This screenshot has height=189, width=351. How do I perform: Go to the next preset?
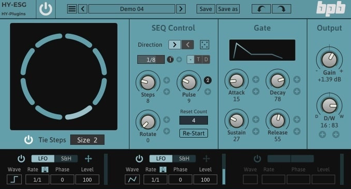pos(181,9)
